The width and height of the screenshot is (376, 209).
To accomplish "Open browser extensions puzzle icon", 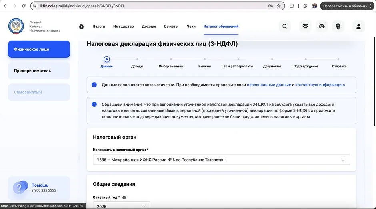I will 292,6.
